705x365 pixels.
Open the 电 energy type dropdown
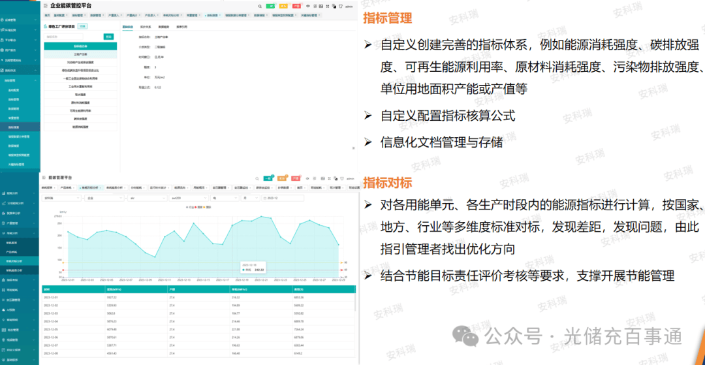(226, 198)
